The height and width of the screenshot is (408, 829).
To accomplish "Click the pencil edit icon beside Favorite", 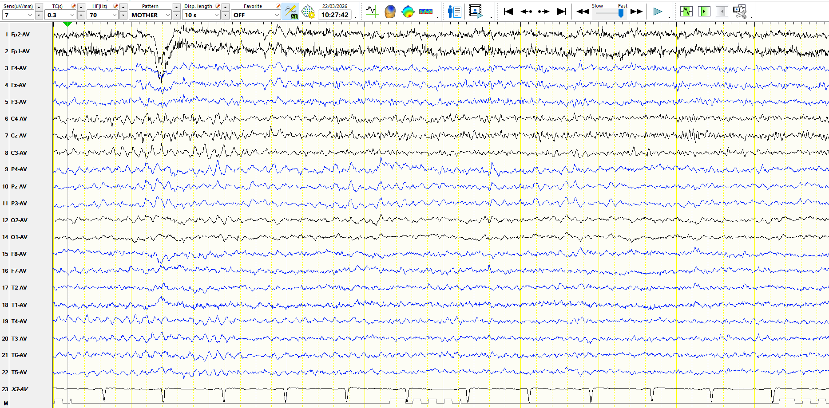I will [x=278, y=6].
